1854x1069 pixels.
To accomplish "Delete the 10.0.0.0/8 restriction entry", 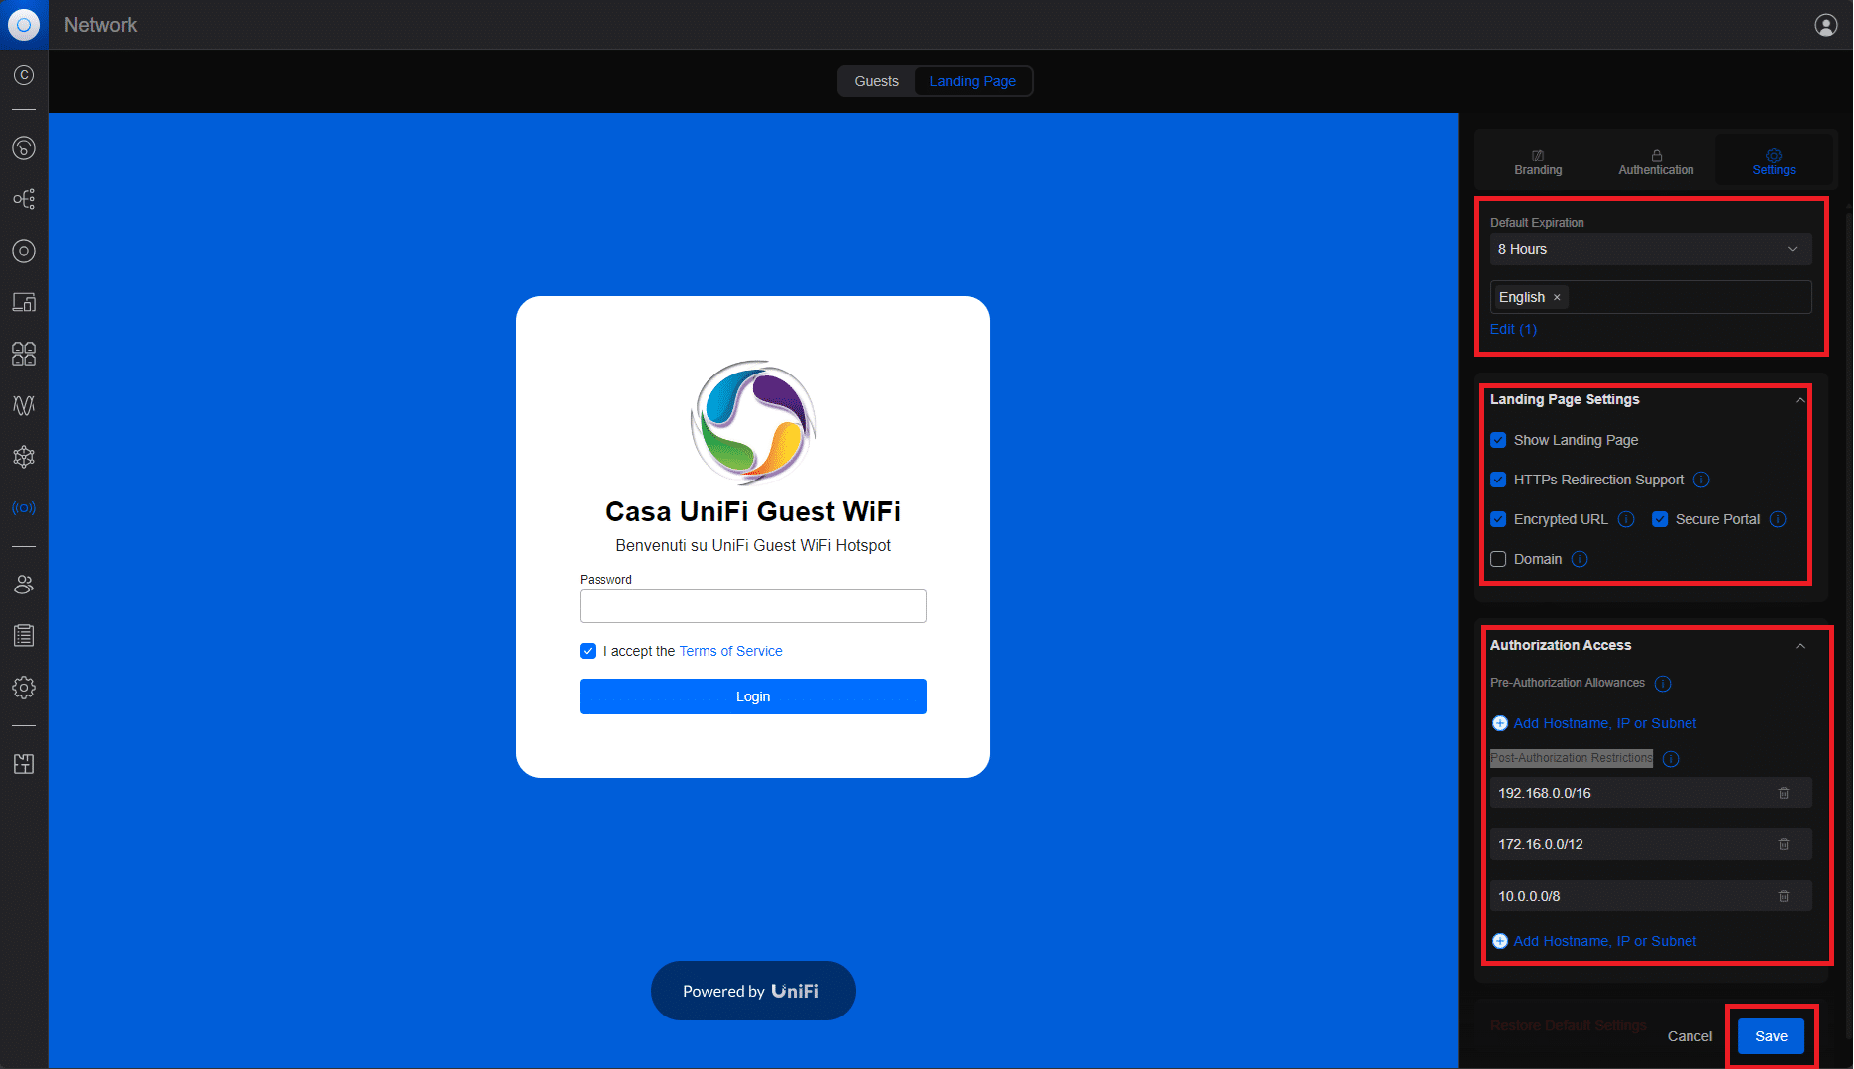I will [1784, 896].
